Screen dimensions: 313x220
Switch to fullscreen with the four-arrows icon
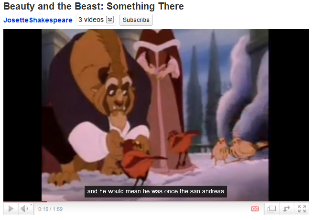[x=302, y=209]
